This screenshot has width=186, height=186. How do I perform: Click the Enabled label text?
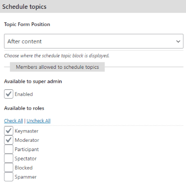point(24,94)
